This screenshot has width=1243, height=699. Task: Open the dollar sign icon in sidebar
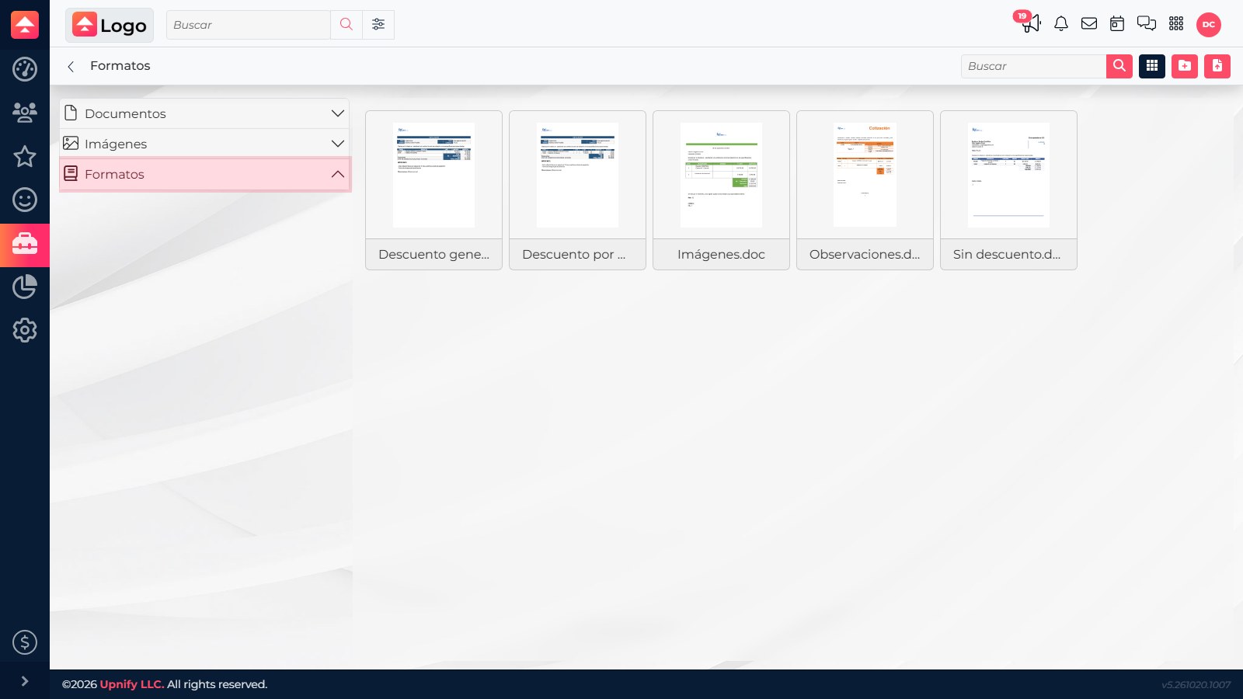(x=25, y=642)
